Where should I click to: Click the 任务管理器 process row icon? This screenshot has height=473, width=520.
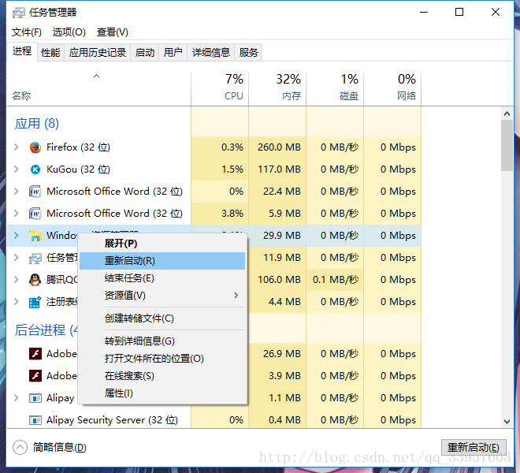35,258
